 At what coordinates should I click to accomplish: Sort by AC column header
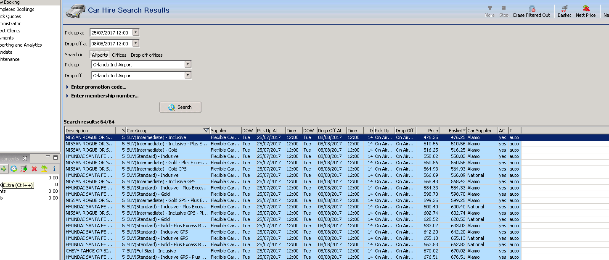click(x=503, y=131)
